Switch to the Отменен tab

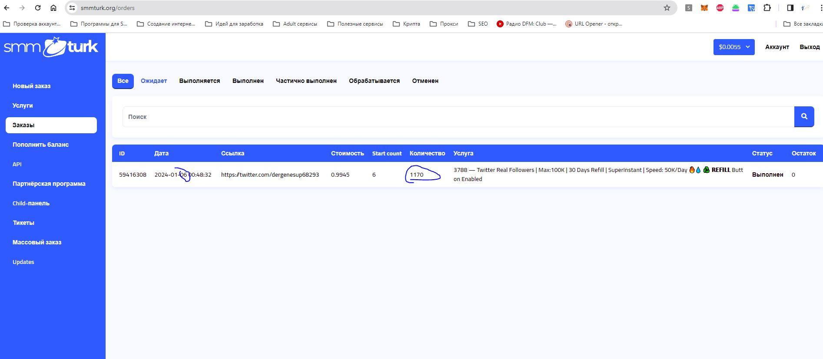(x=425, y=81)
